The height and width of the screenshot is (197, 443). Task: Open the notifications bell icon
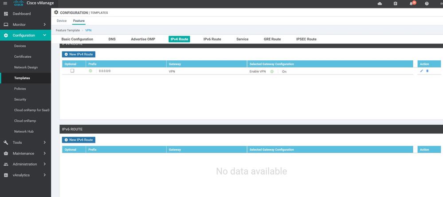411,4
